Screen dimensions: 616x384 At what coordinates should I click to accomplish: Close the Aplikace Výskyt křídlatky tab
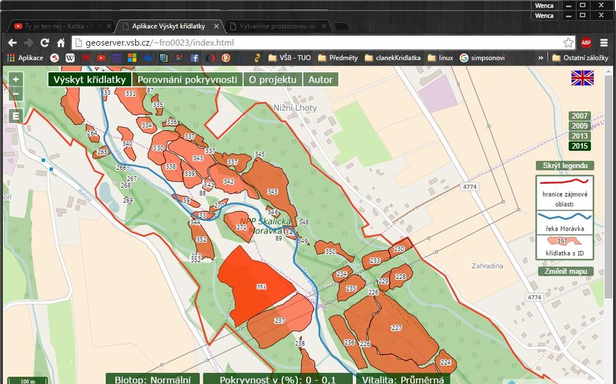point(216,26)
